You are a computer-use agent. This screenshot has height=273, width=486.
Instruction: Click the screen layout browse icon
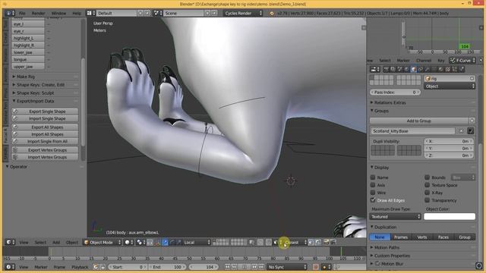91,14
